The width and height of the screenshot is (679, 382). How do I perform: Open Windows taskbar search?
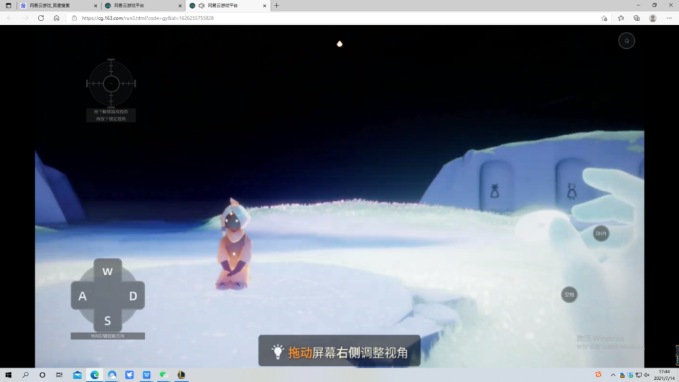(x=26, y=375)
